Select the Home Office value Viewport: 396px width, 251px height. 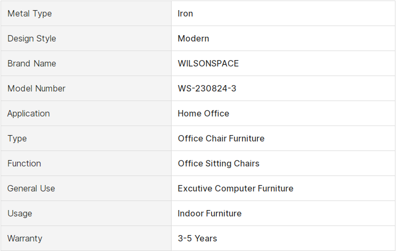tap(203, 113)
